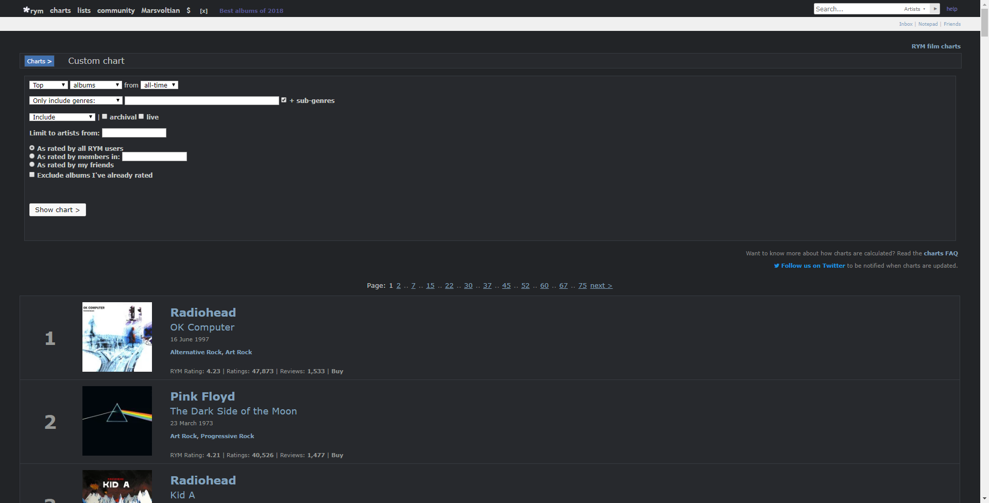Go to RYM film charts
The height and width of the screenshot is (503, 989).
(x=936, y=46)
